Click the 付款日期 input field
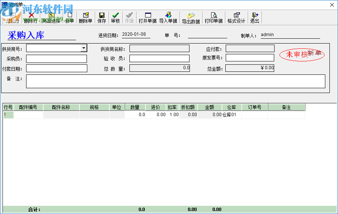This screenshot has height=214, width=338. tap(56, 68)
